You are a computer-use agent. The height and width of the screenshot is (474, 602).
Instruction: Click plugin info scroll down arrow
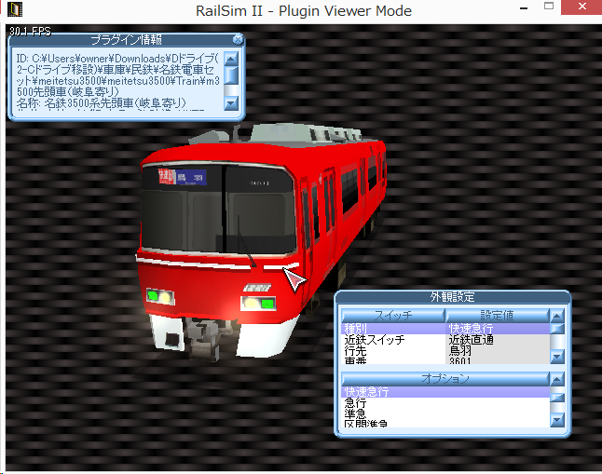tap(231, 103)
